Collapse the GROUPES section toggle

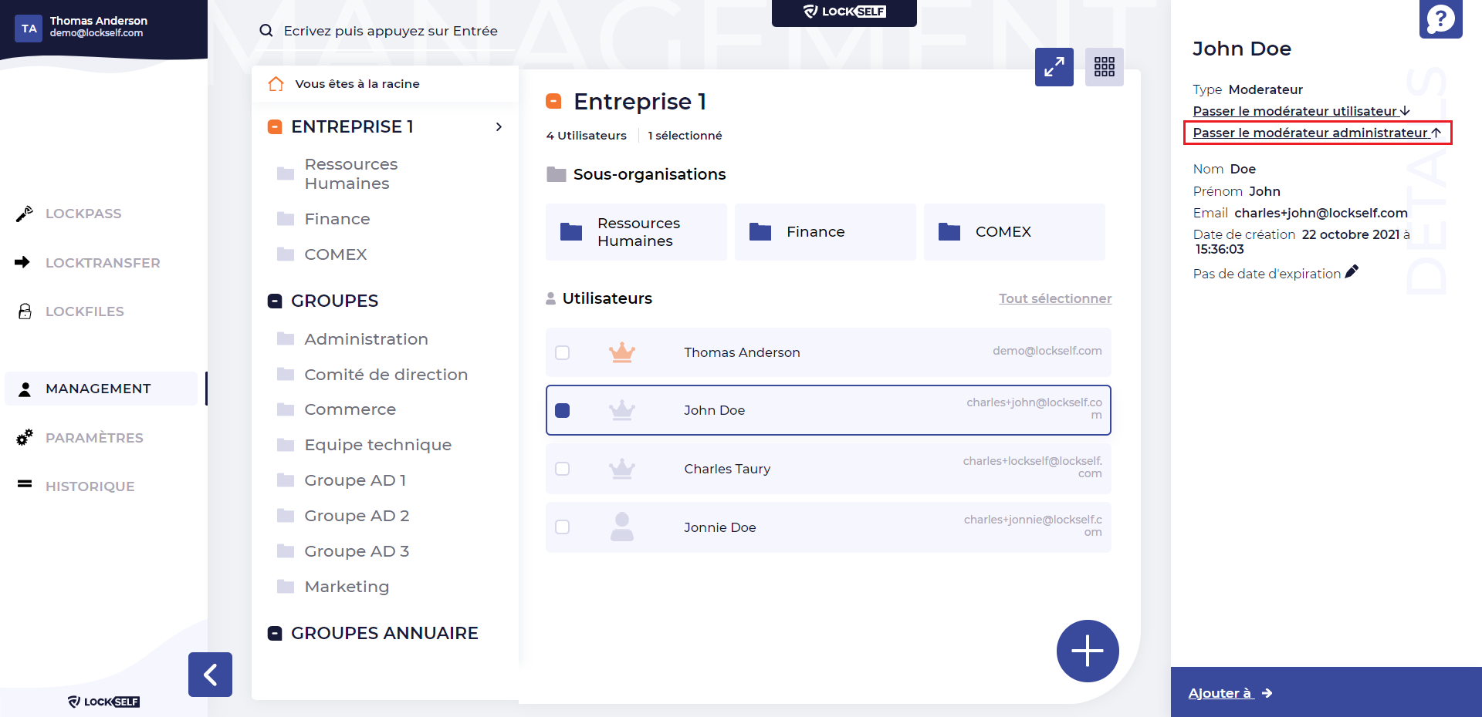point(275,301)
